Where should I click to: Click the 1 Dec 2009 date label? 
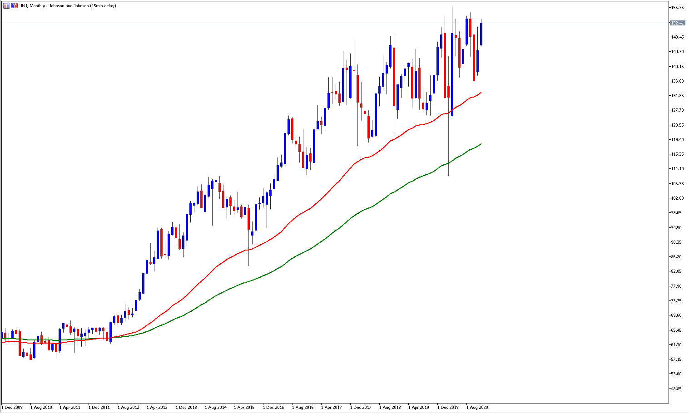[x=12, y=407]
